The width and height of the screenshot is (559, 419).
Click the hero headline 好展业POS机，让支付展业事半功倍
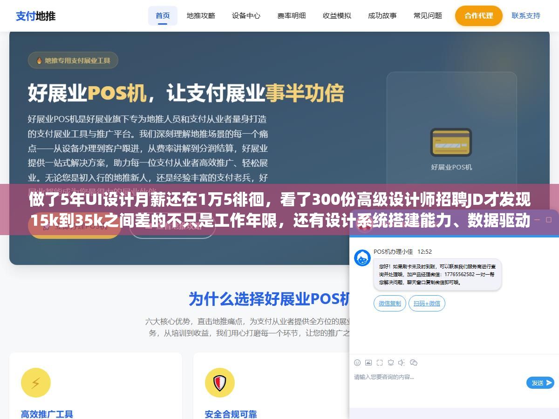(x=186, y=93)
